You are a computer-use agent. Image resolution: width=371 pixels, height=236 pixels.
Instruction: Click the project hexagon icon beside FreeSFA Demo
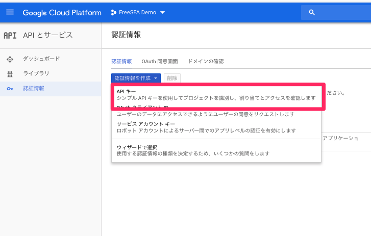coord(113,13)
